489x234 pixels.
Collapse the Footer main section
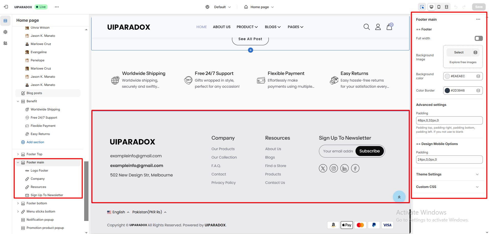18,162
